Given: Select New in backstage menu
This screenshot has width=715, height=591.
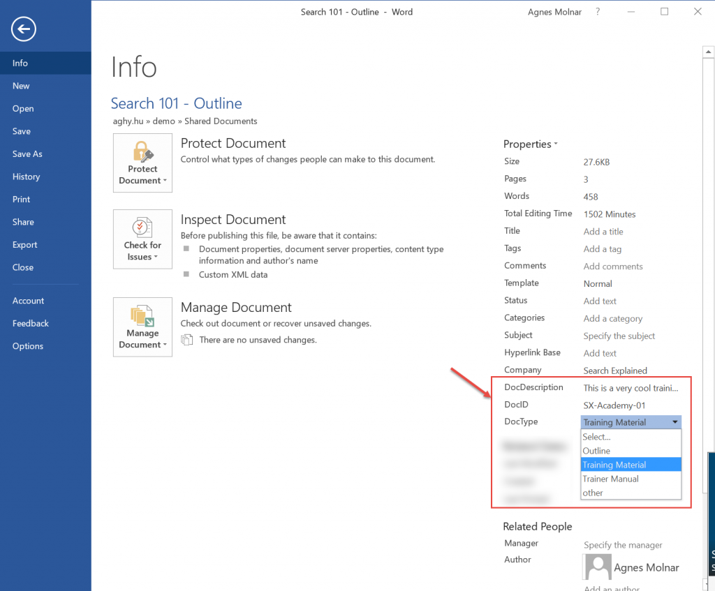Looking at the screenshot, I should click(x=45, y=86).
